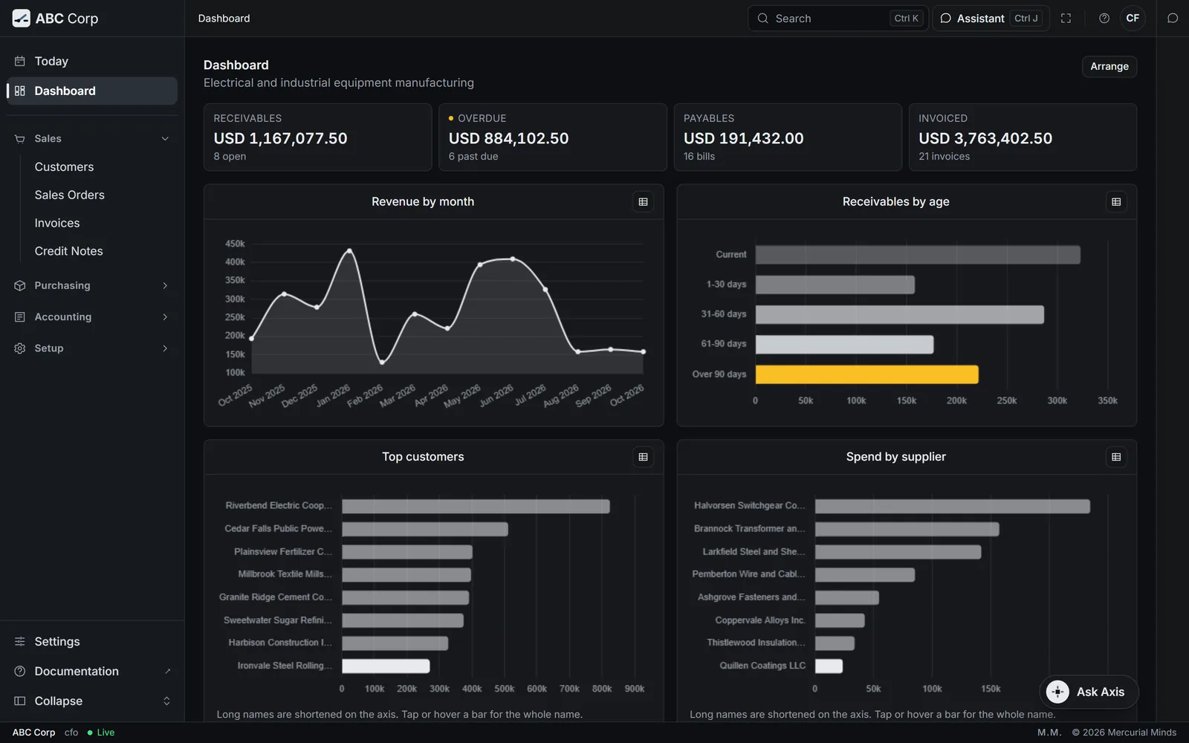Open the Overdue summary card
The image size is (1189, 743).
[553, 137]
